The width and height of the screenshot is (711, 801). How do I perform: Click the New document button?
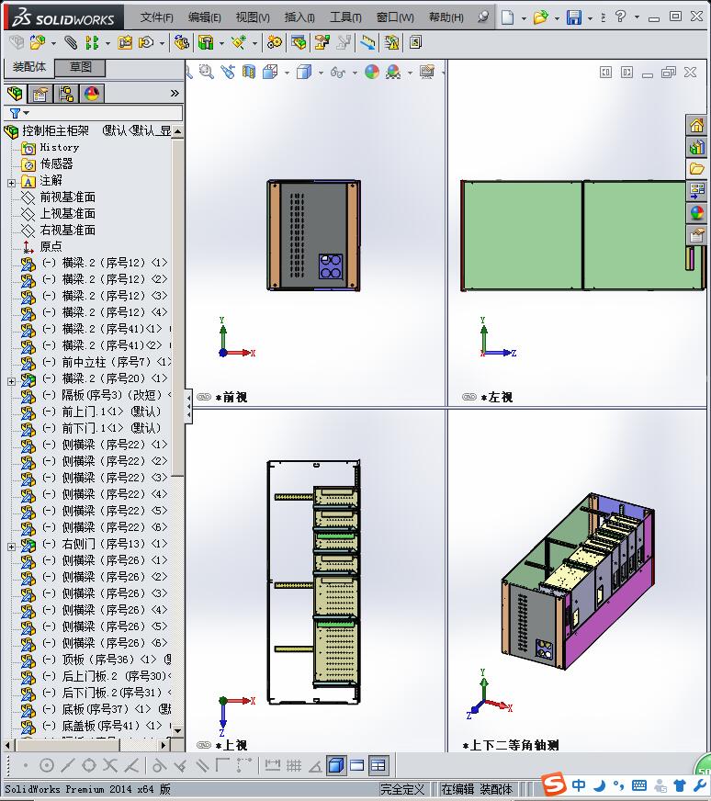click(507, 17)
